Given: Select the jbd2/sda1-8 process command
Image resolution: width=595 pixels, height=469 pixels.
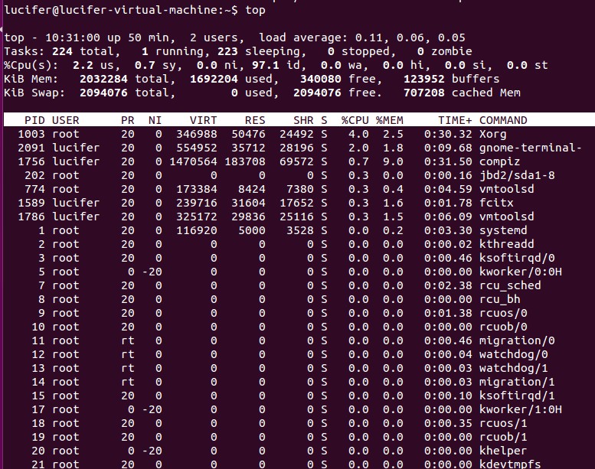Looking at the screenshot, I should point(517,175).
